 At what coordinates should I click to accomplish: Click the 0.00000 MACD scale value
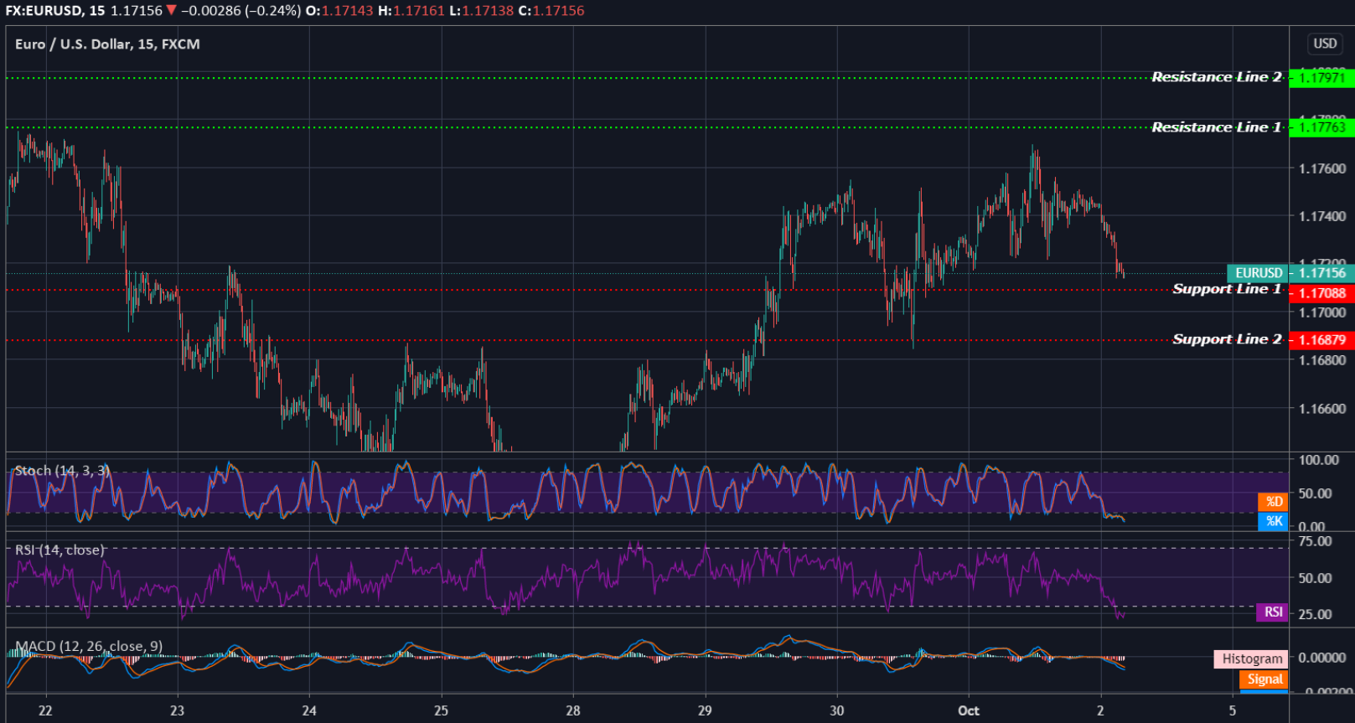tap(1322, 658)
